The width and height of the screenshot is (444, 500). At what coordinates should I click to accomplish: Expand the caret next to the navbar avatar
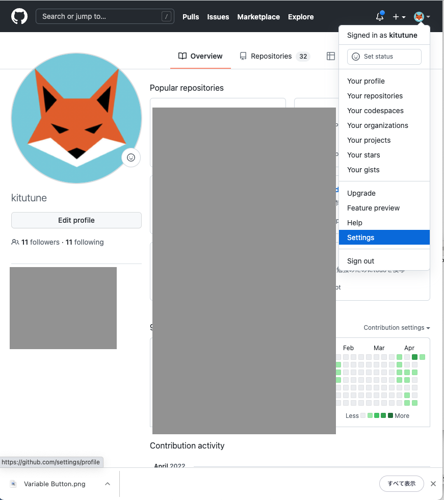[428, 16]
